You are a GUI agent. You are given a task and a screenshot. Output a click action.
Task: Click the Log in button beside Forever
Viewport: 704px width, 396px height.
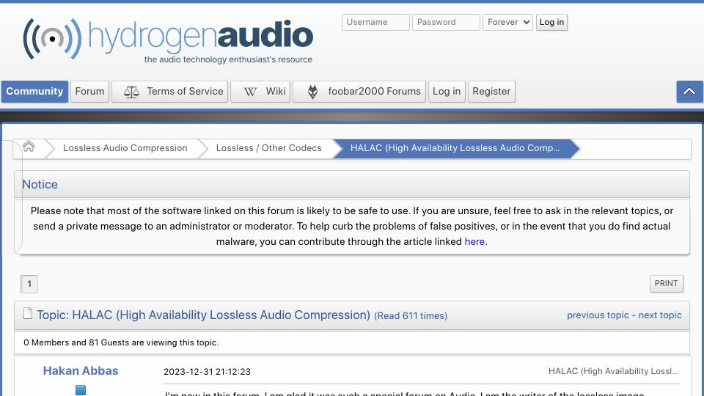pyautogui.click(x=551, y=22)
